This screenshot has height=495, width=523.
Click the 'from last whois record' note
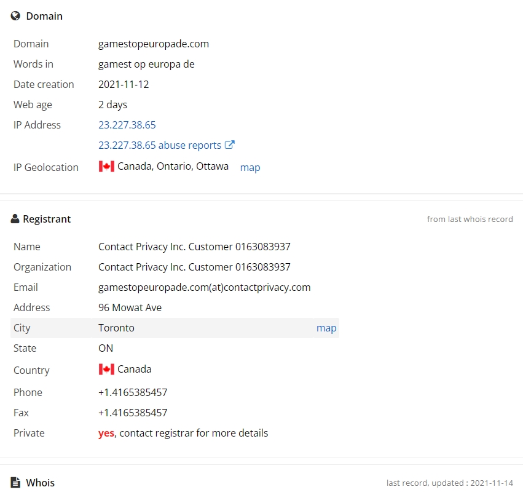(x=470, y=219)
